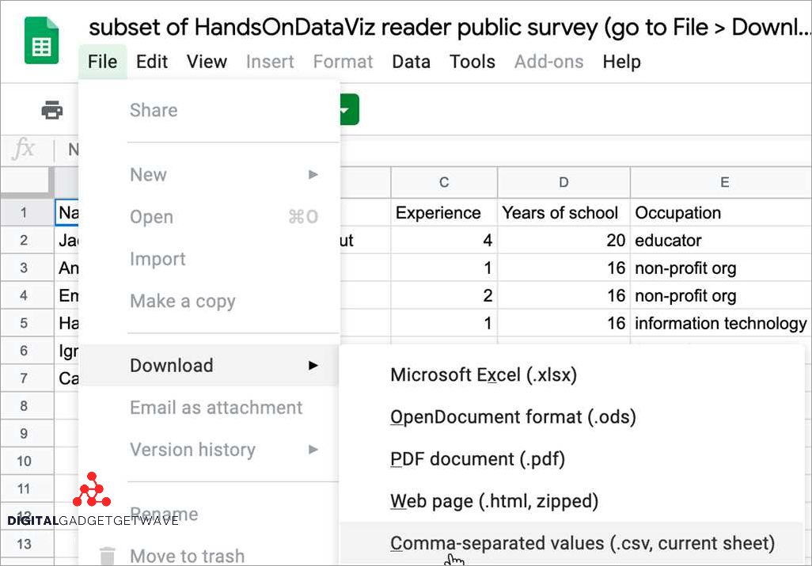
Task: Open the Data menu
Action: [412, 62]
